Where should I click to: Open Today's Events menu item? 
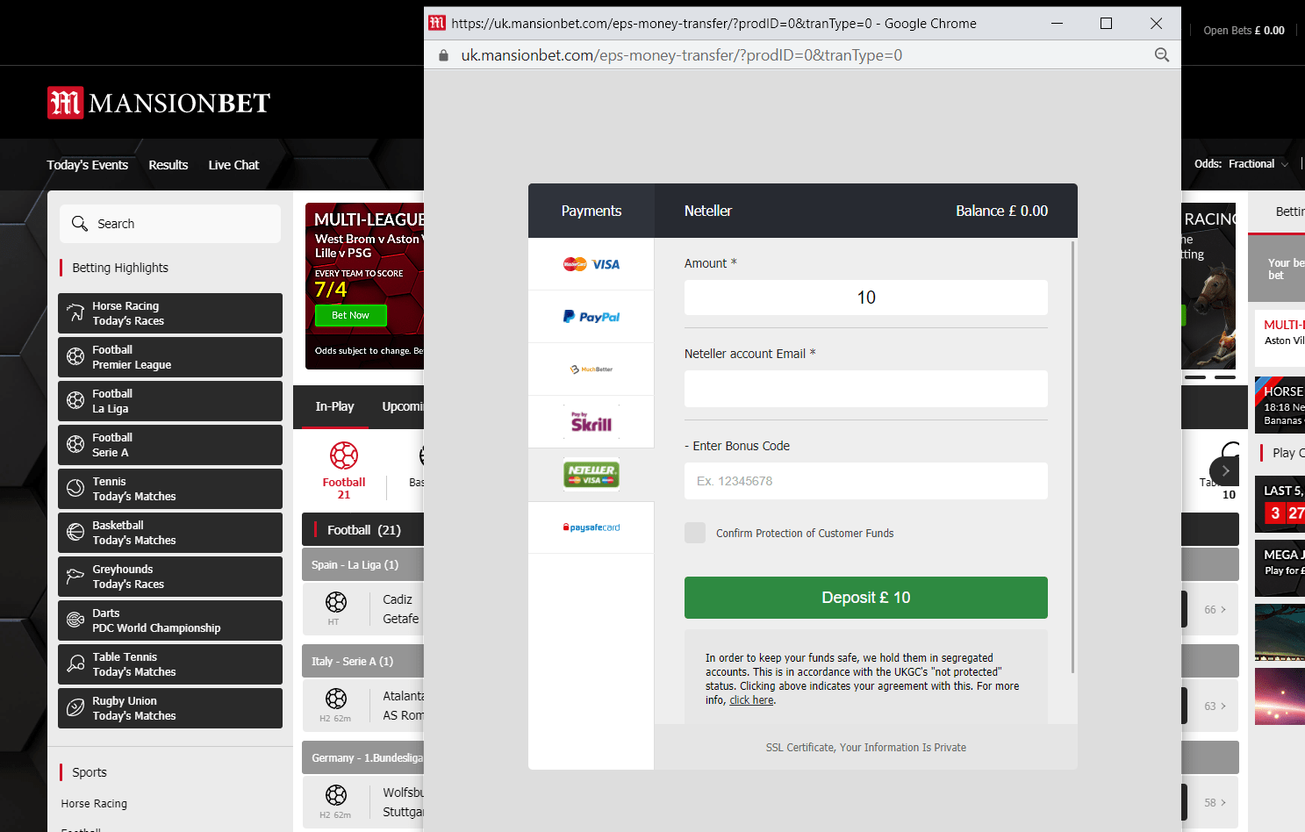click(87, 165)
